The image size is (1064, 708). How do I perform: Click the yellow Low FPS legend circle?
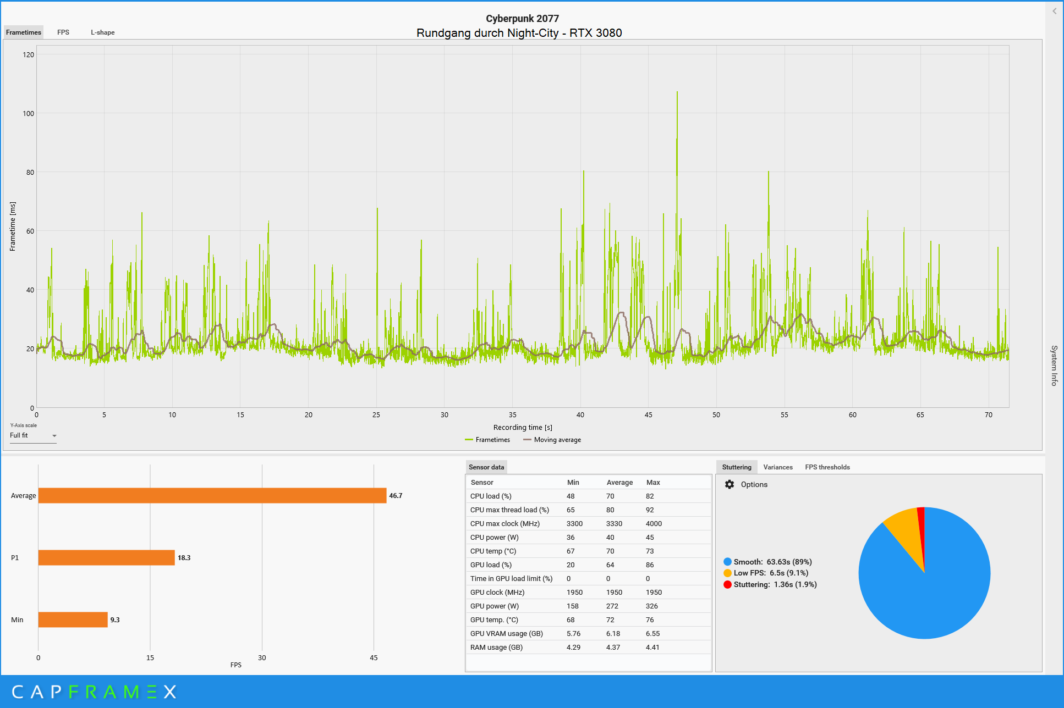tap(727, 573)
